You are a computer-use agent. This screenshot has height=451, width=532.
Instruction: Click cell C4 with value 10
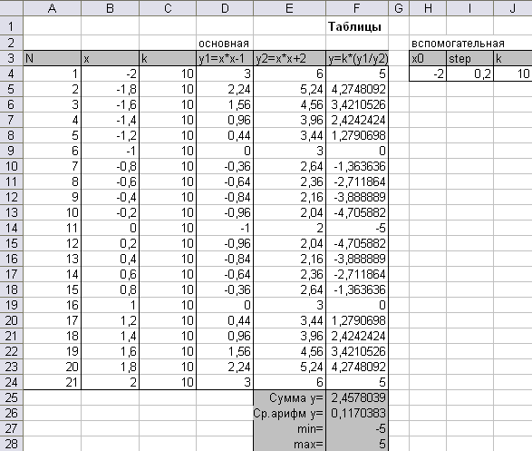[168, 74]
